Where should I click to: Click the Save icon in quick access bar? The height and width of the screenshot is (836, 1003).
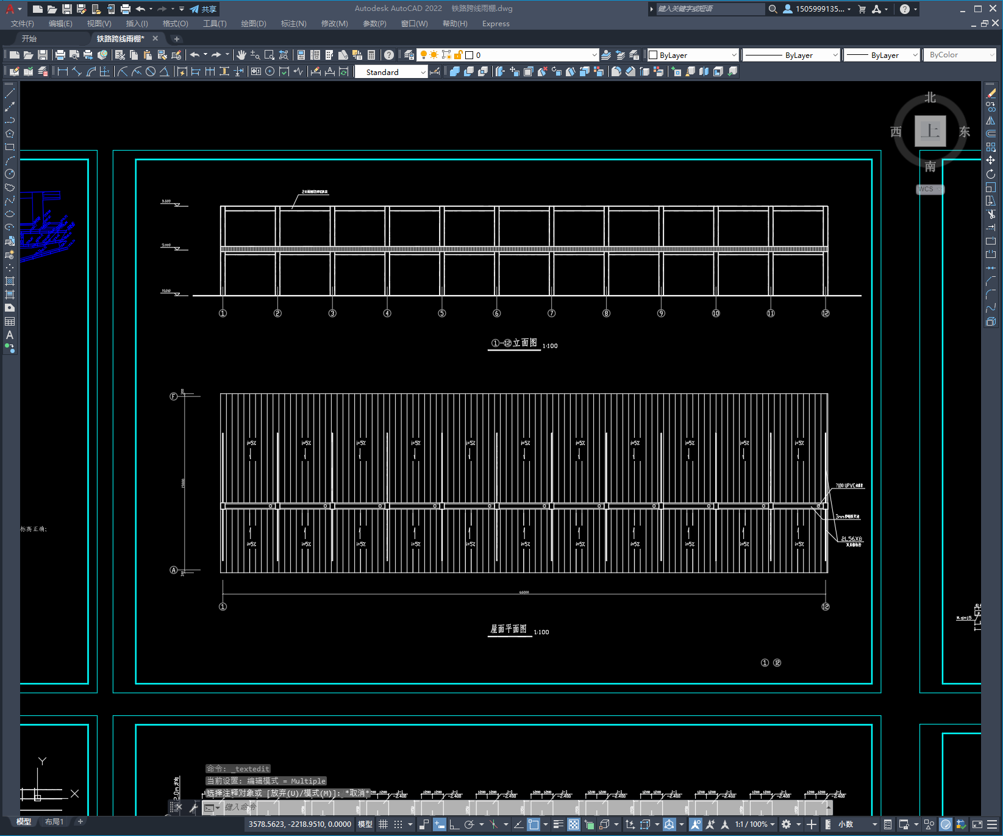click(x=67, y=9)
